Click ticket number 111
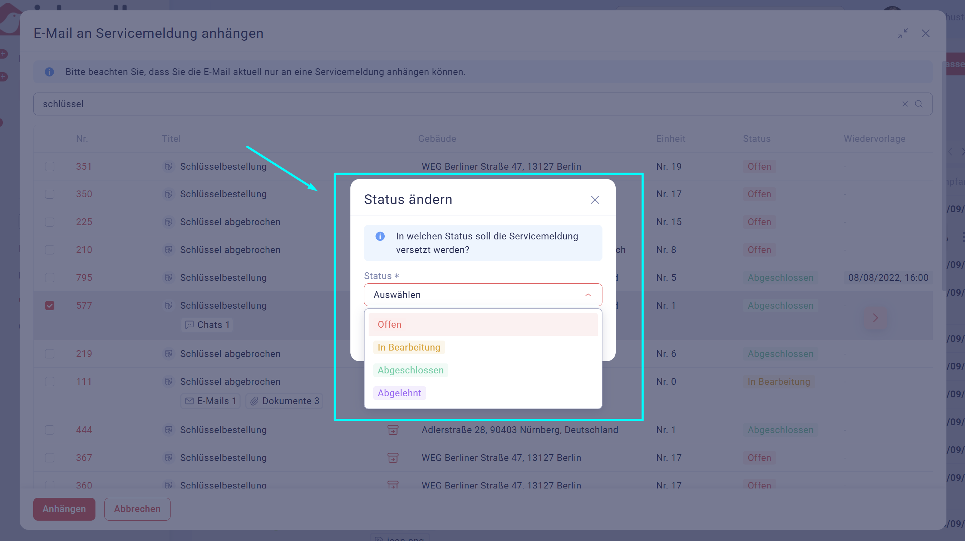This screenshot has width=965, height=541. coord(84,382)
